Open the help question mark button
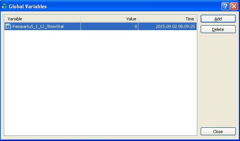This screenshot has width=240, height=141. point(225,6)
